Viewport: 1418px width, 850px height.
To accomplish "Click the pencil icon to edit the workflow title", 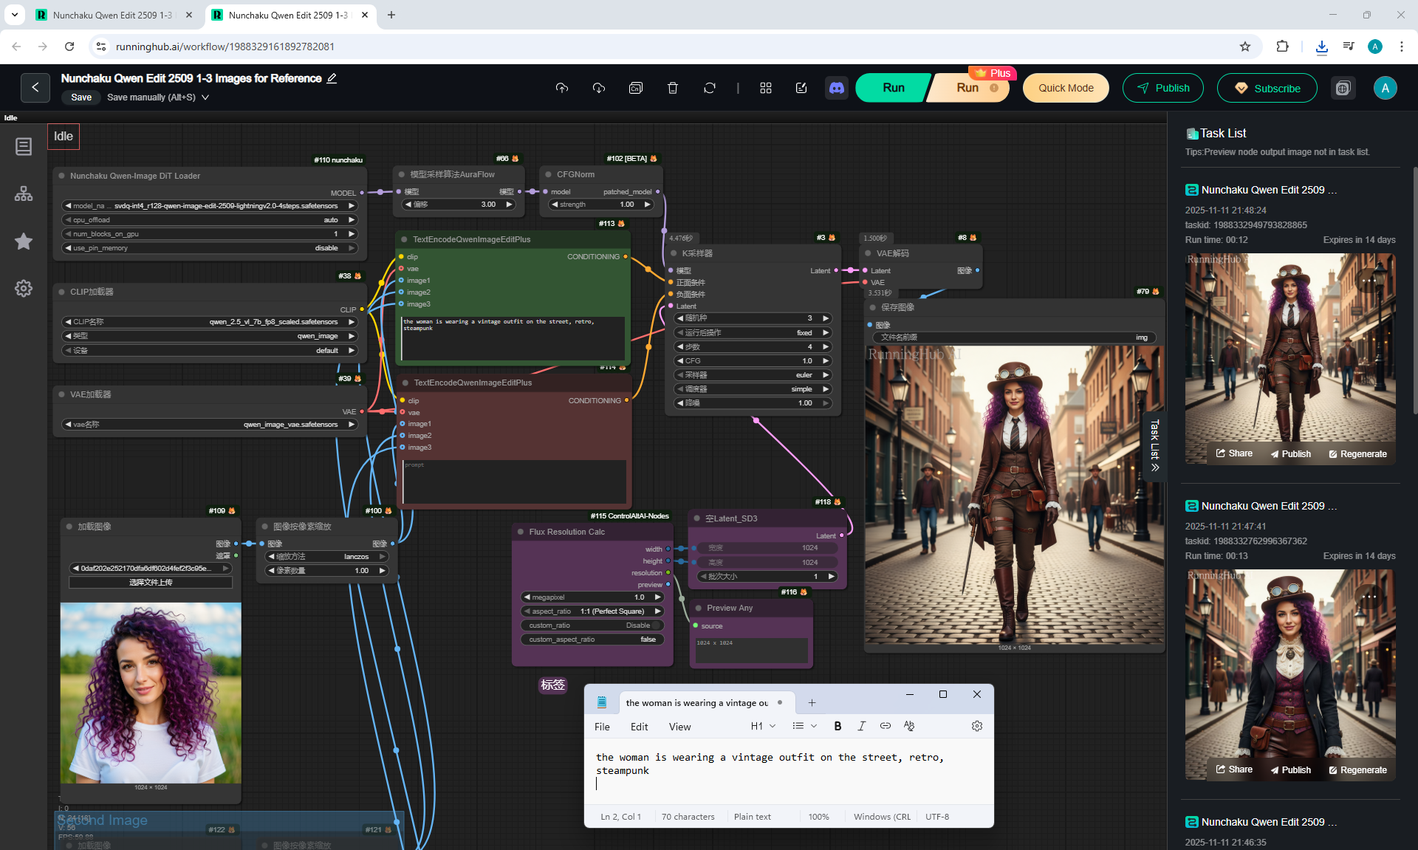I will (332, 78).
